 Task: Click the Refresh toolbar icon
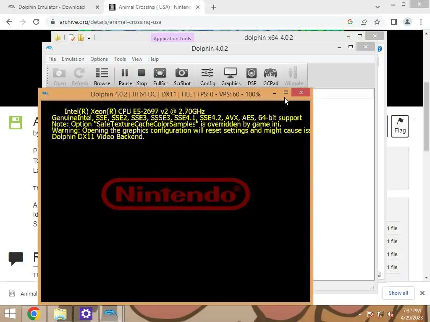tap(80, 77)
